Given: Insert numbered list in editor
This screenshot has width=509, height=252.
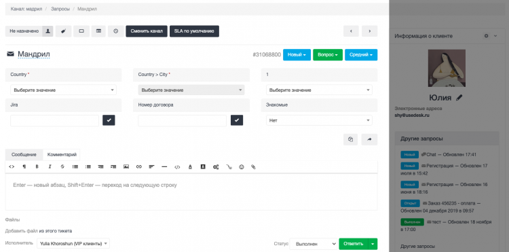Looking at the screenshot, I should (x=88, y=166).
